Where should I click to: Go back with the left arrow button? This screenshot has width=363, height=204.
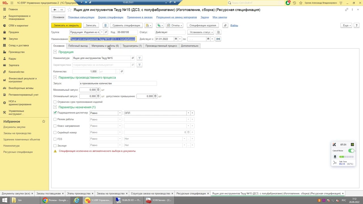(x=55, y=10)
